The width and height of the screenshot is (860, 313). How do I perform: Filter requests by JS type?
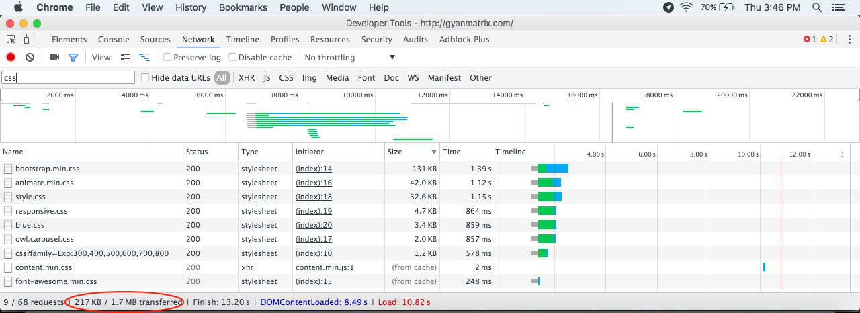click(267, 77)
